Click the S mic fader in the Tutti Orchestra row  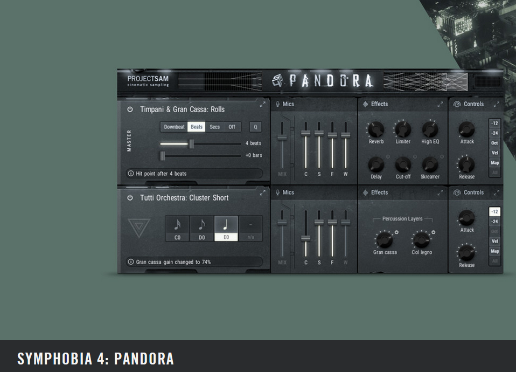click(319, 222)
